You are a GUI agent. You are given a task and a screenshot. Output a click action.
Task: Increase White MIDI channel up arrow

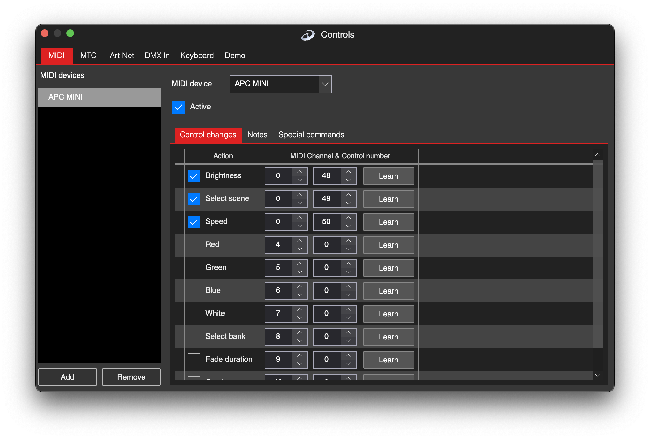(x=300, y=309)
